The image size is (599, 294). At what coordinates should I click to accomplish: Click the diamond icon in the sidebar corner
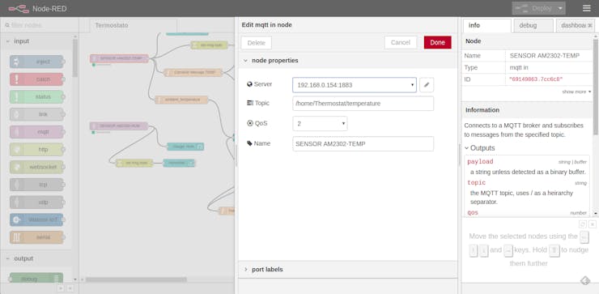(x=585, y=281)
